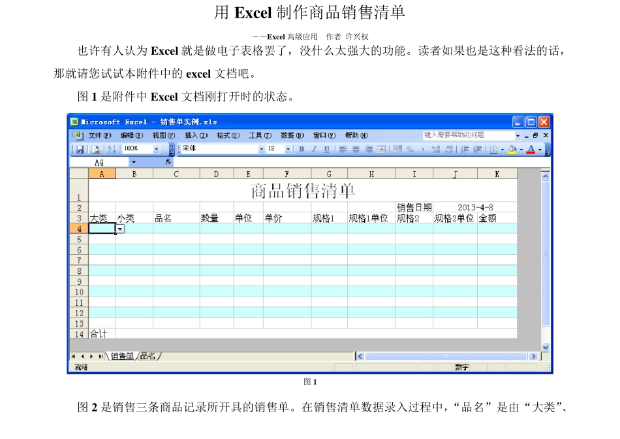Toggle underline formatting button
Screen dimensions: 620x439
coord(326,149)
